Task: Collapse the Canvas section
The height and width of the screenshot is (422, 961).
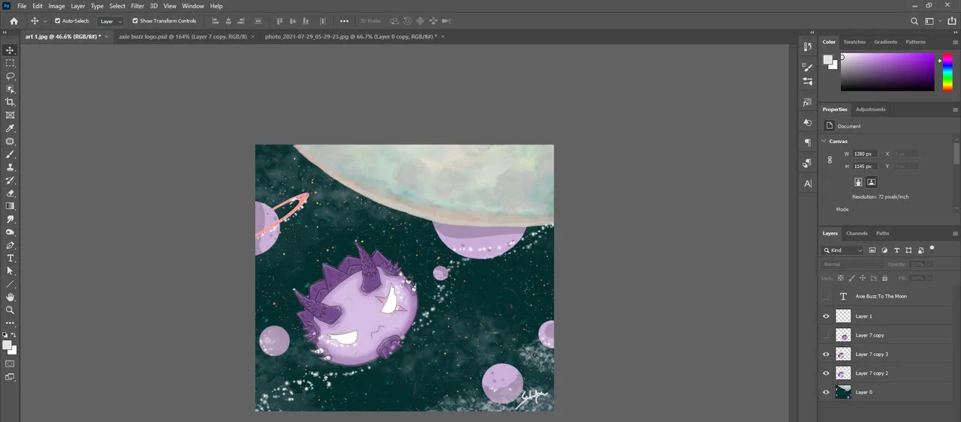Action: (824, 141)
